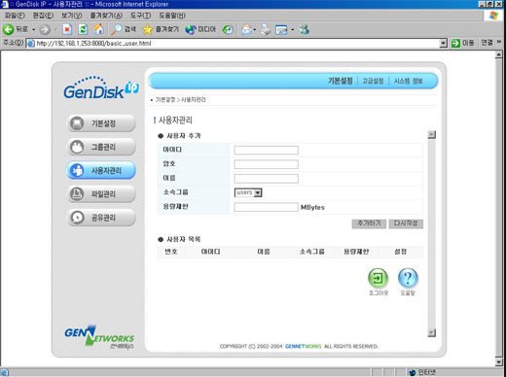Click the 번호 column header in user list
Image resolution: width=506 pixels, height=377 pixels.
(x=171, y=252)
